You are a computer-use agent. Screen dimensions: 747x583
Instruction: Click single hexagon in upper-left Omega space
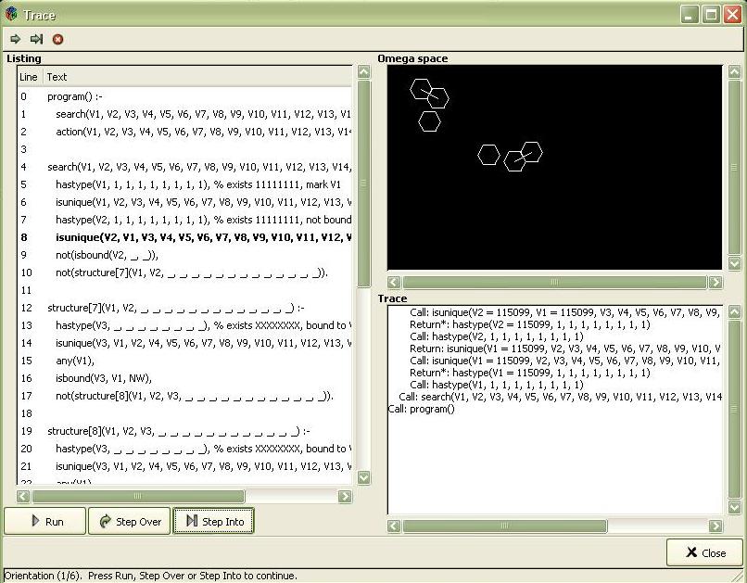click(x=429, y=121)
